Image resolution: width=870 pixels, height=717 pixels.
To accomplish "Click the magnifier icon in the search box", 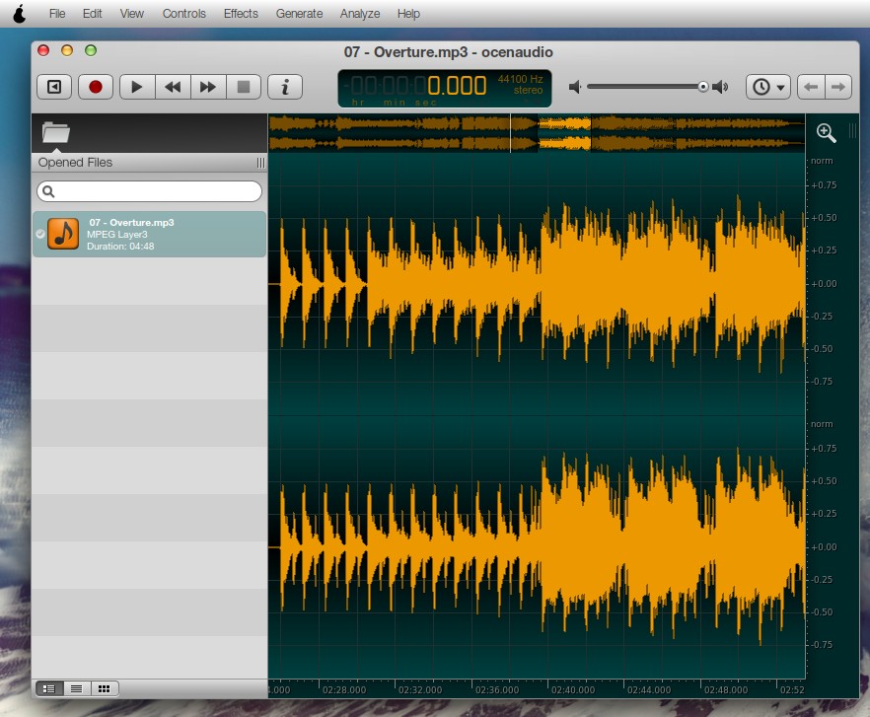I will click(x=48, y=191).
